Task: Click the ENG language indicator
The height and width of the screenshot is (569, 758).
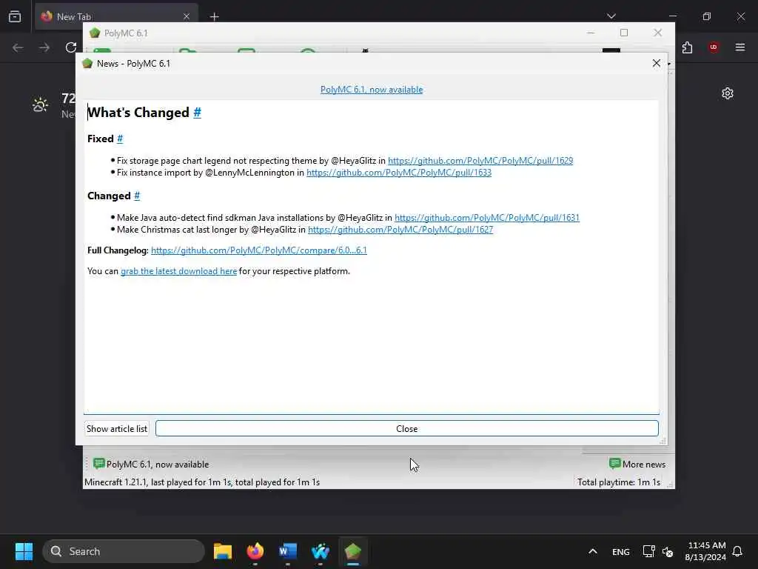Action: click(x=621, y=551)
